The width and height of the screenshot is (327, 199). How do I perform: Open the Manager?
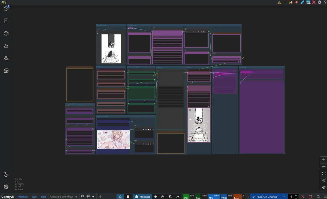coord(143,197)
